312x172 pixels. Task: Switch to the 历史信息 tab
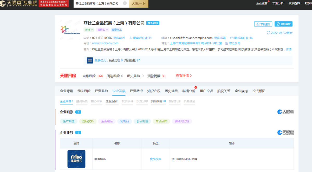point(171,91)
